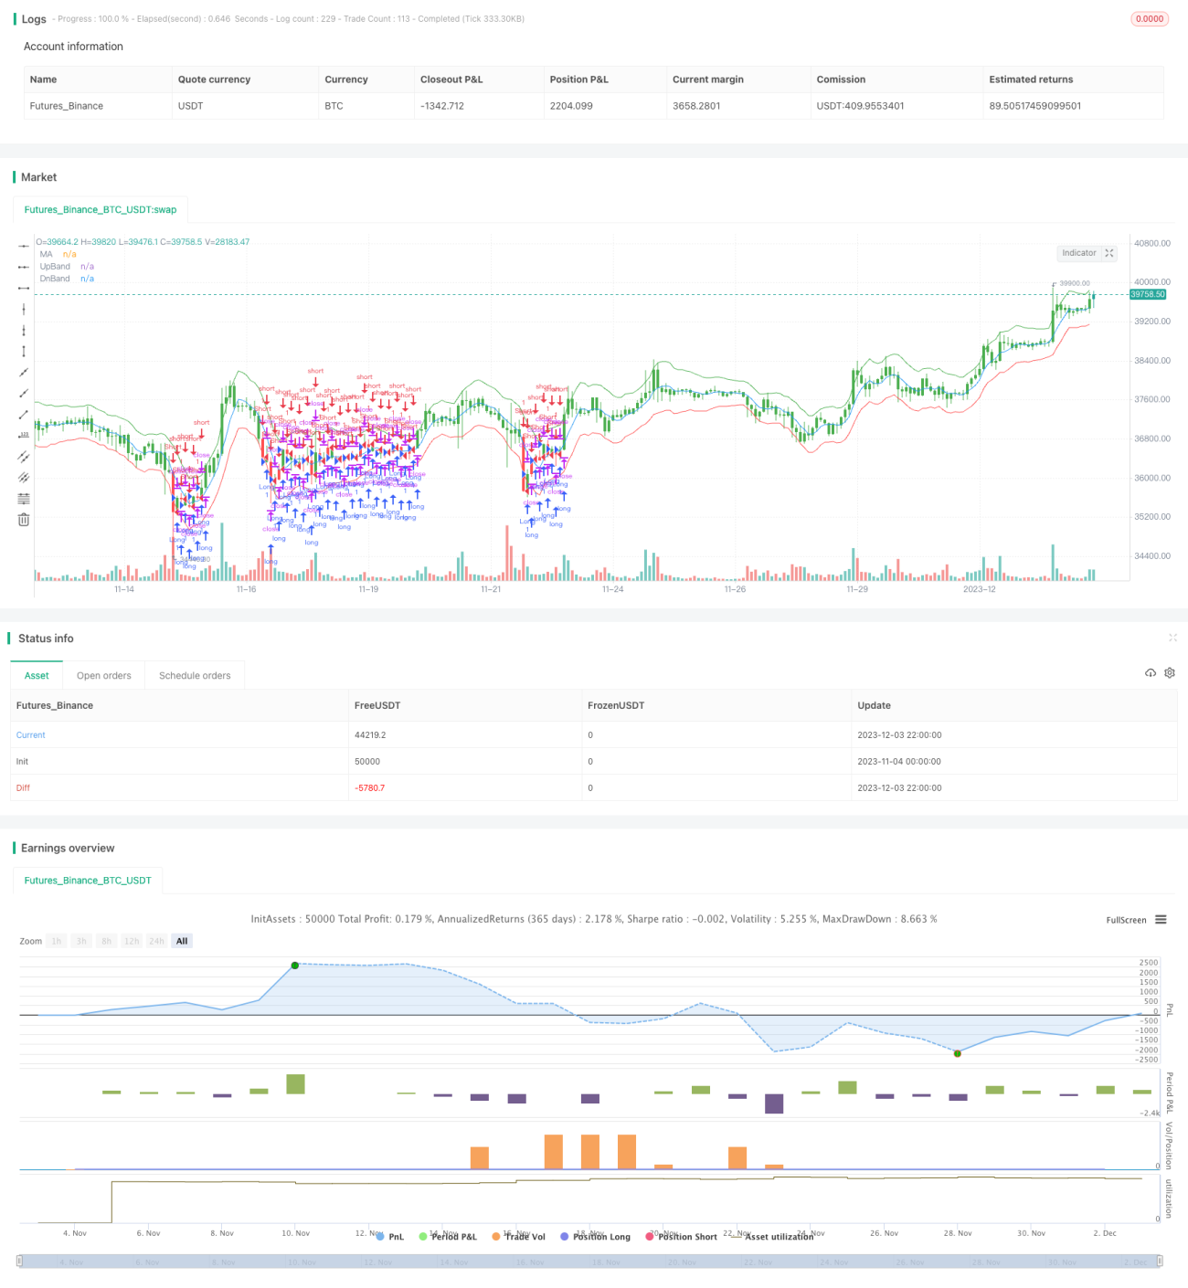The width and height of the screenshot is (1188, 1288).
Task: Select the horizontal segment line tool
Action: click(24, 288)
